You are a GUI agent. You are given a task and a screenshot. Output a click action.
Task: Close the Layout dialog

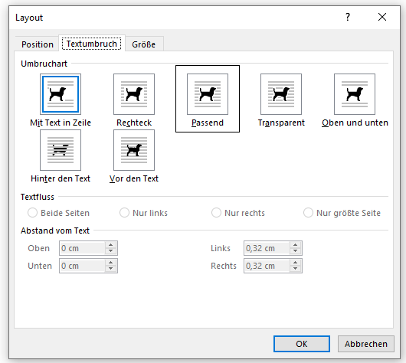pyautogui.click(x=382, y=17)
